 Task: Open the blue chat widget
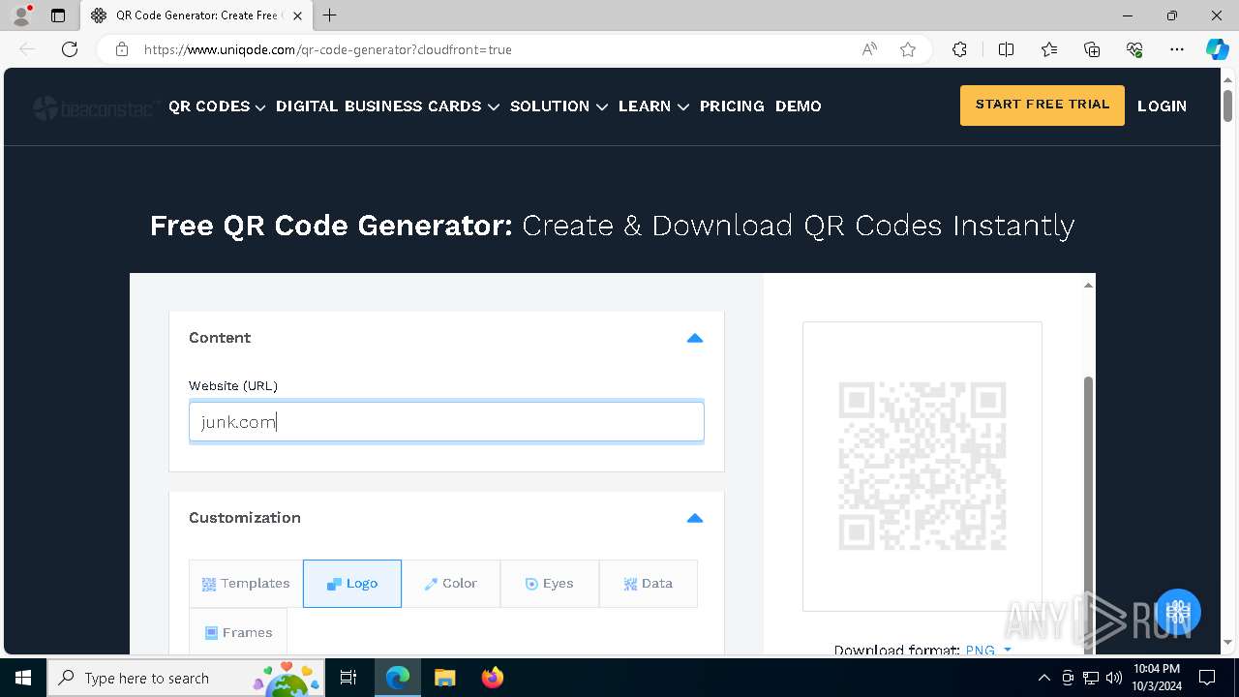[1177, 612]
